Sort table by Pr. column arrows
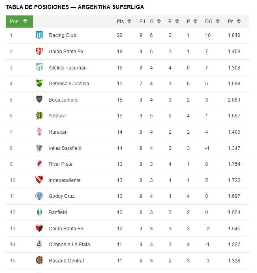This screenshot has width=257, height=273. (239, 21)
